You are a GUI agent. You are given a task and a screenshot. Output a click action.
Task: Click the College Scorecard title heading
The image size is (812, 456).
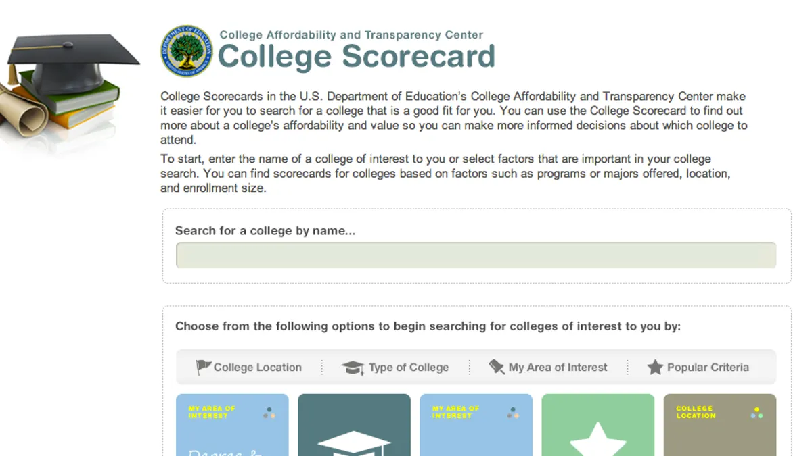357,56
